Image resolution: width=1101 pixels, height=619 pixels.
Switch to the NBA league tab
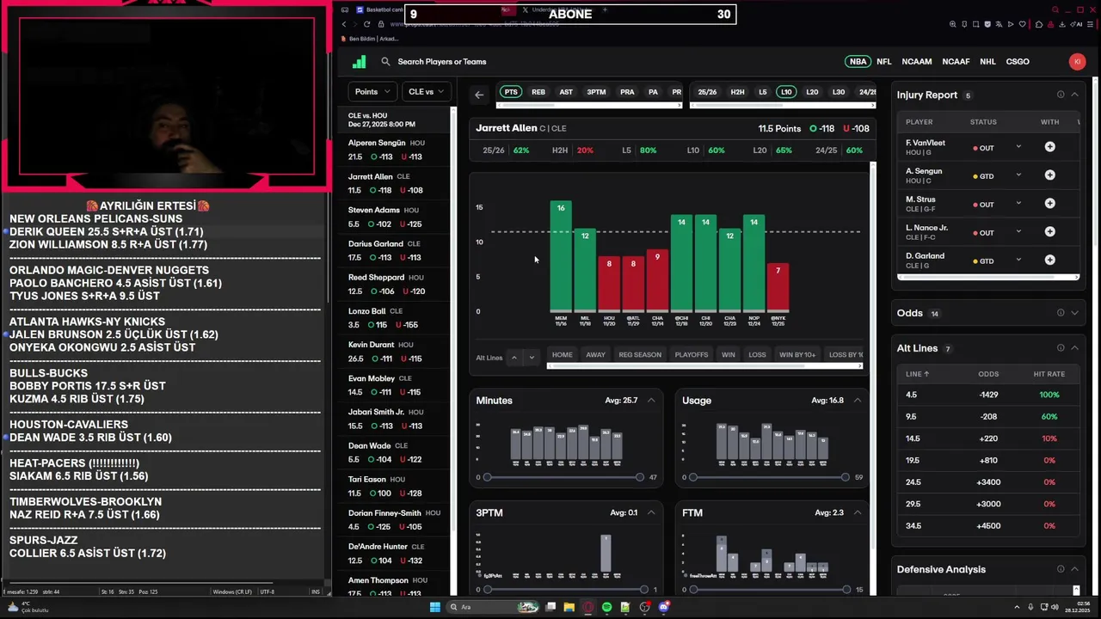[858, 62]
